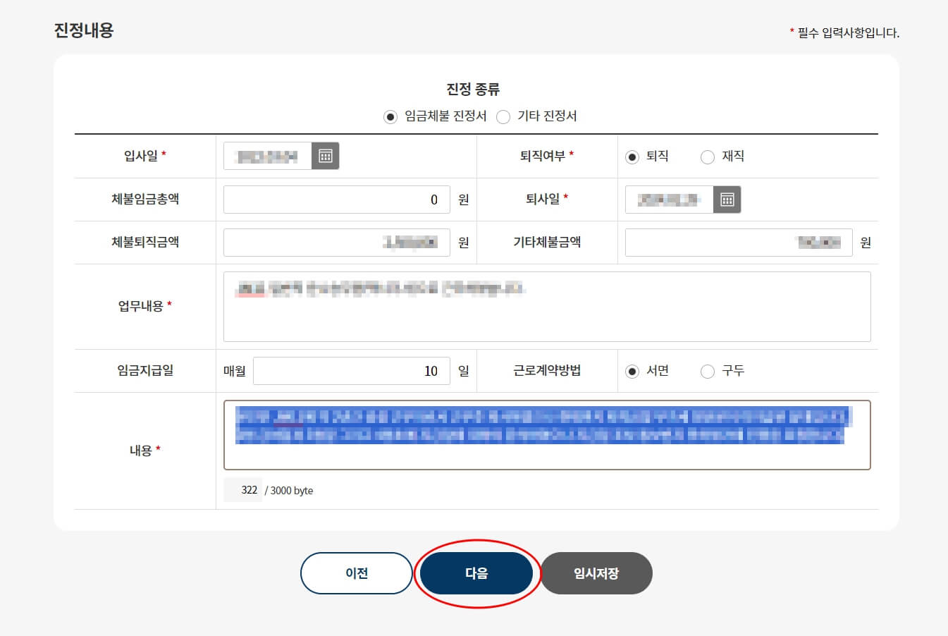Click the 진정 종류 label
Image resolution: width=948 pixels, height=636 pixels.
(473, 90)
